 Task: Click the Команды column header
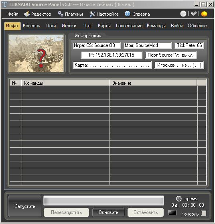pos(65,83)
